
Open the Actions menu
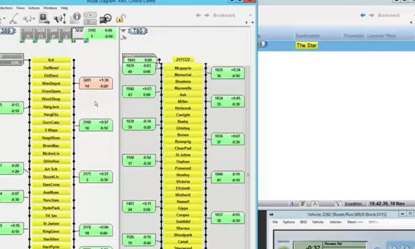point(34,8)
